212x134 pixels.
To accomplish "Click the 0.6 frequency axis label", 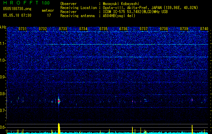I will click(x=3, y=127).
